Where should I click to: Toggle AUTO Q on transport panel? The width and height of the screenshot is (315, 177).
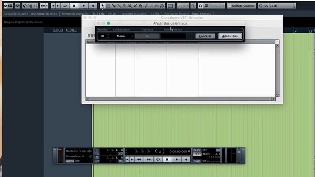coord(70,161)
